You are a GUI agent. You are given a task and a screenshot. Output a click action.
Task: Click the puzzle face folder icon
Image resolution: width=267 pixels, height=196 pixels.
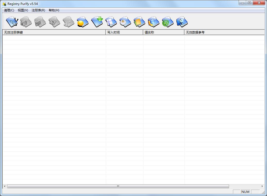tap(153, 22)
